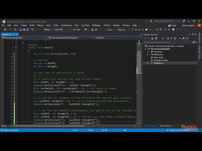202x151 pixels.
Task: Open the DeconstructingTuples.Program class dropdown
Action: pos(72,38)
